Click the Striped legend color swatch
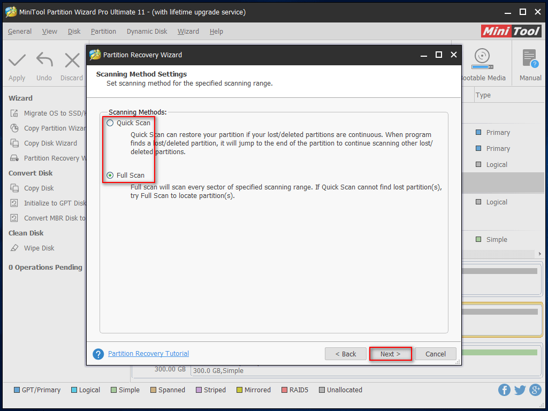Viewport: 548px width, 411px height. click(x=199, y=390)
